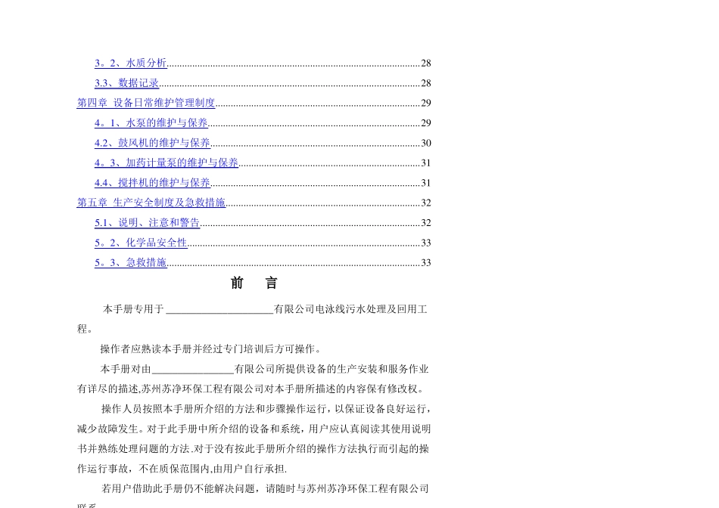719x508 pixels.
Task: Open 5。3、急救措施 entry
Action: [131, 262]
